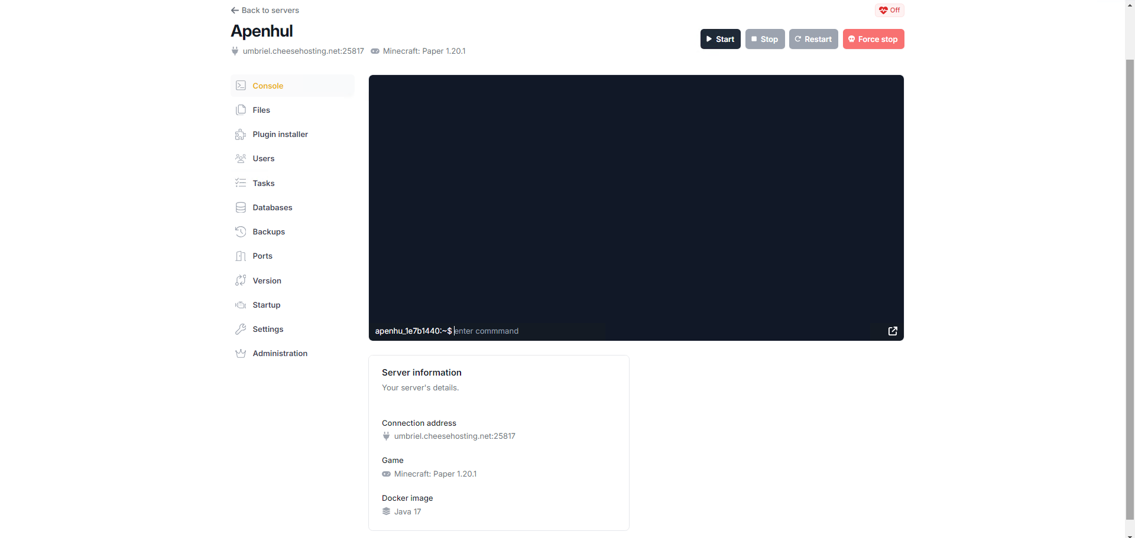Screen dimensions: 1135x538
Task: Open the Version page
Action: tap(267, 281)
